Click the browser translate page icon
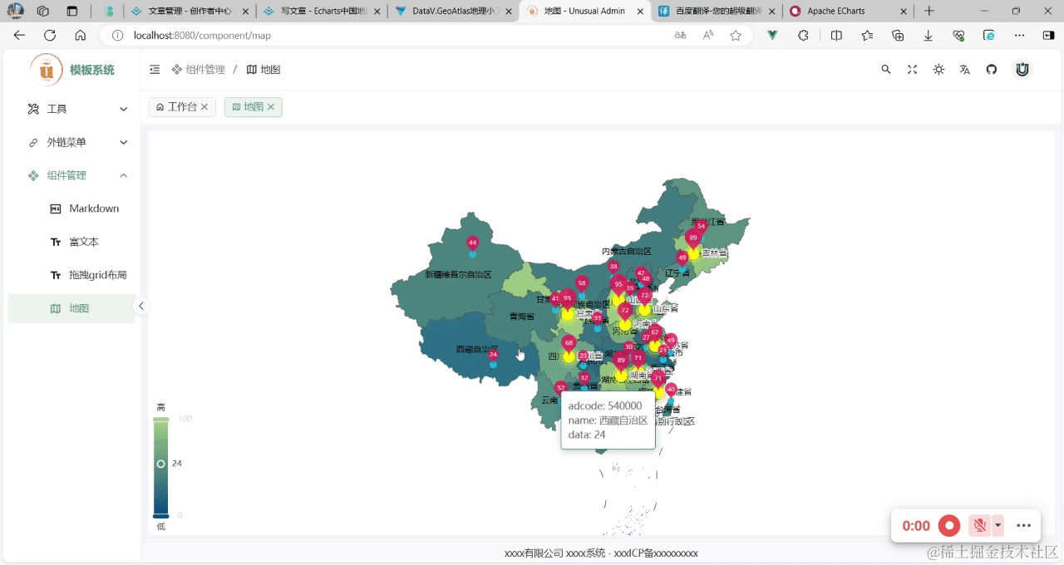Image resolution: width=1064 pixels, height=565 pixels. (x=680, y=36)
